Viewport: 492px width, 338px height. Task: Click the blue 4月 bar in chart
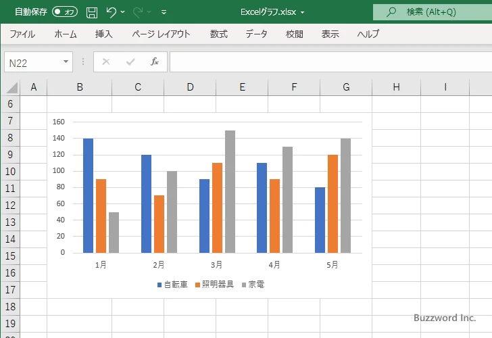click(262, 208)
